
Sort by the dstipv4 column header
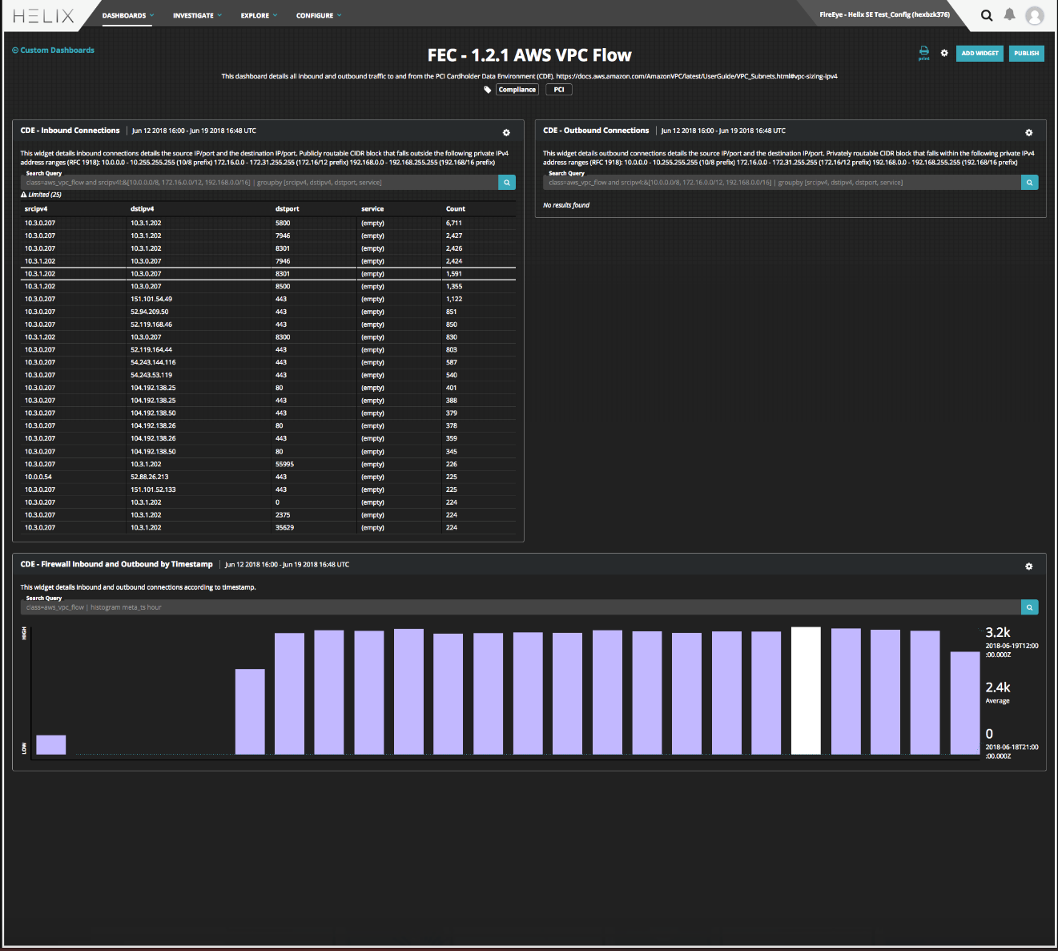143,209
